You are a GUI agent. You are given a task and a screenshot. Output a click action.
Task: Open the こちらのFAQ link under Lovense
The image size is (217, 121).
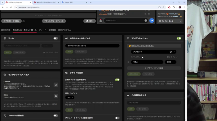46,86
